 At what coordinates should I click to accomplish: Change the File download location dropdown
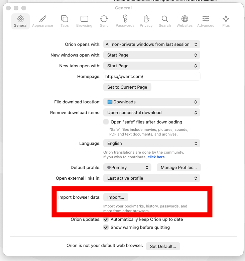click(152, 102)
